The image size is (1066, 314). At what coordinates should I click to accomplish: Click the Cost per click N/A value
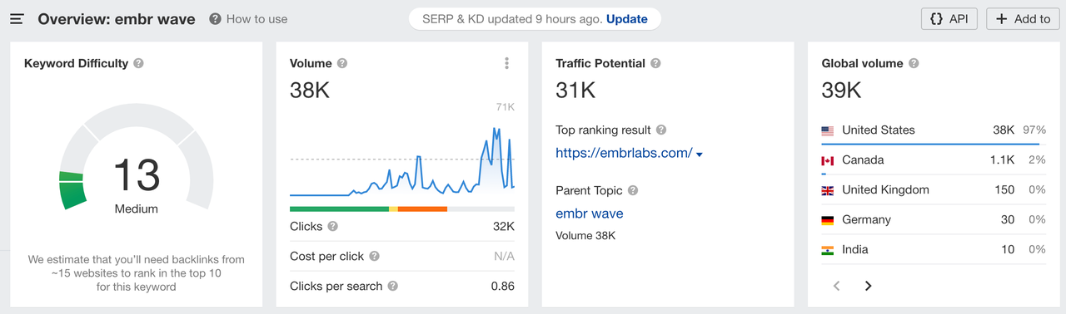point(504,257)
